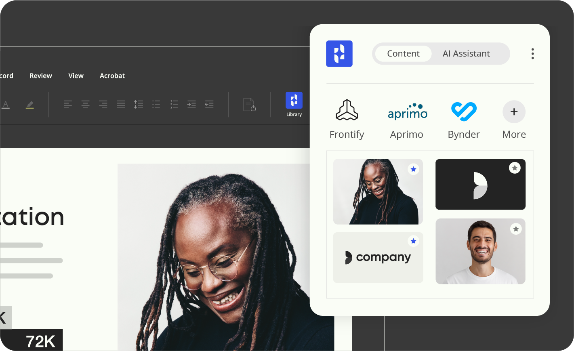Click the blue logo in the panel header
Image resolution: width=574 pixels, height=351 pixels.
point(339,54)
